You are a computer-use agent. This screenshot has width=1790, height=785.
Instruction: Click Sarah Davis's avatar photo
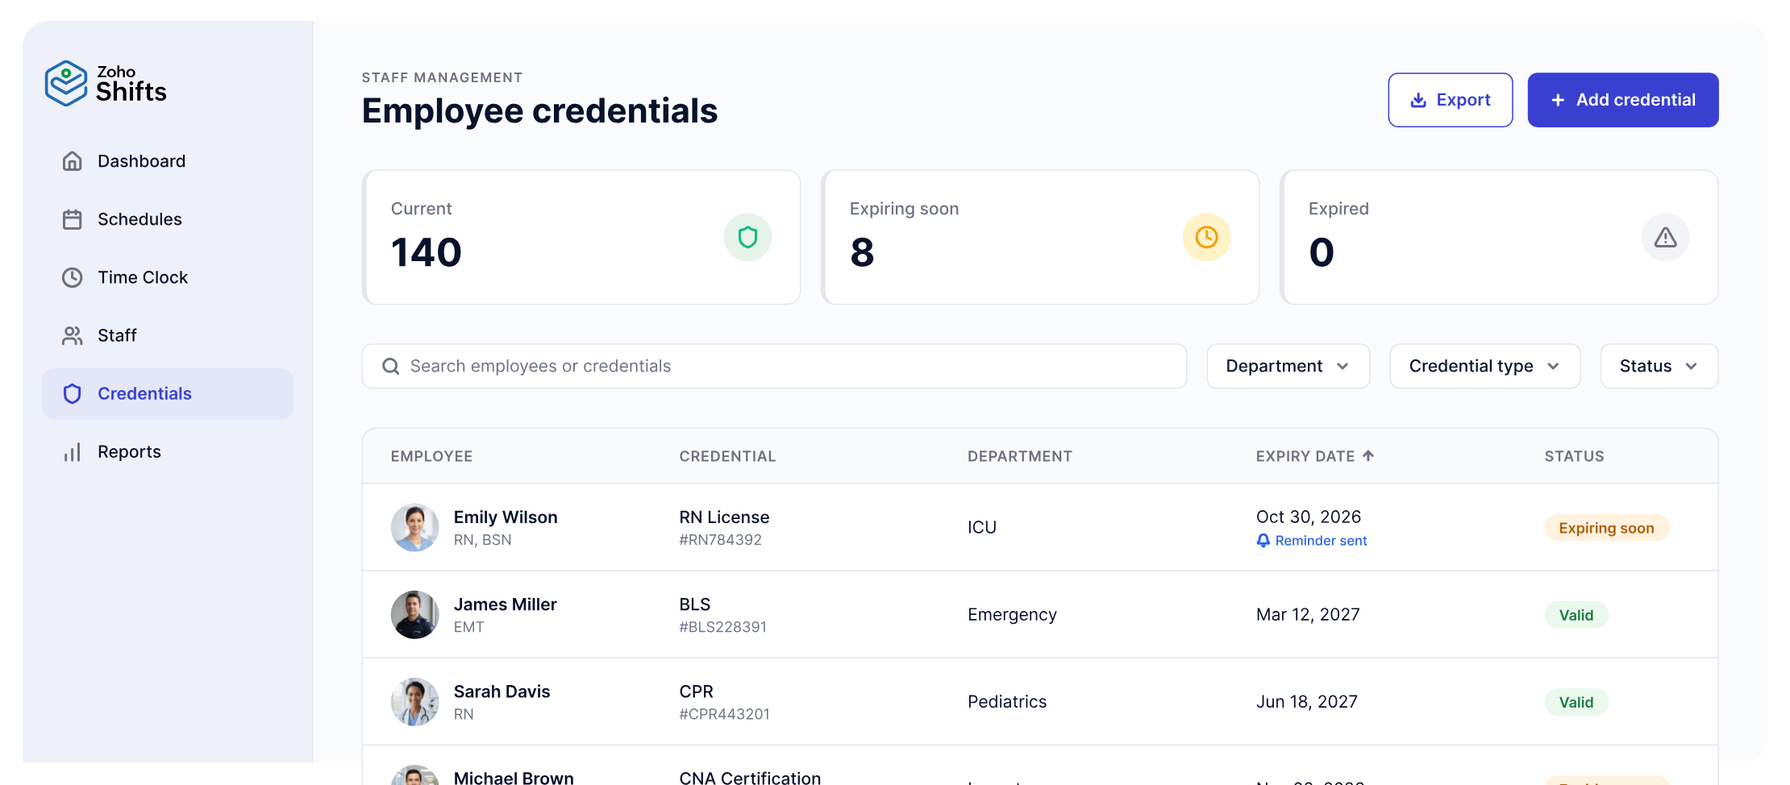[x=414, y=702]
